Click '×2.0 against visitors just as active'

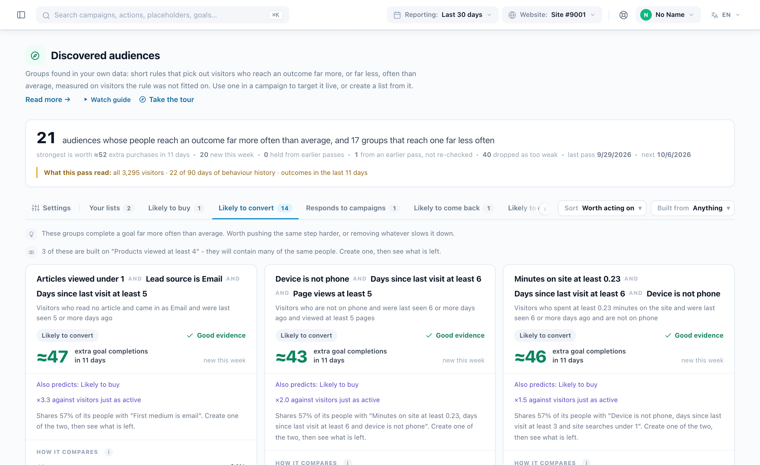327,400
